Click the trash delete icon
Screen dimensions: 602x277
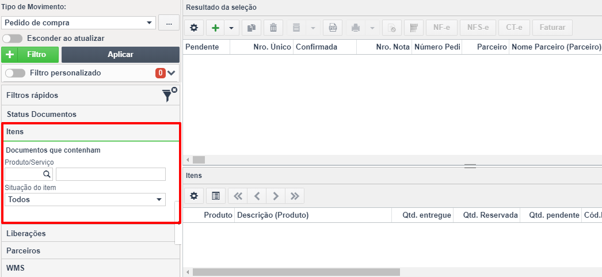click(273, 28)
